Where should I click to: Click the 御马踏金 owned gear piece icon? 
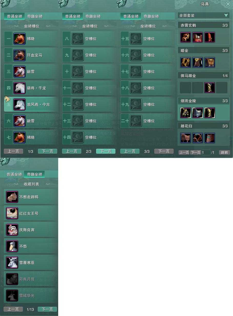point(210,88)
